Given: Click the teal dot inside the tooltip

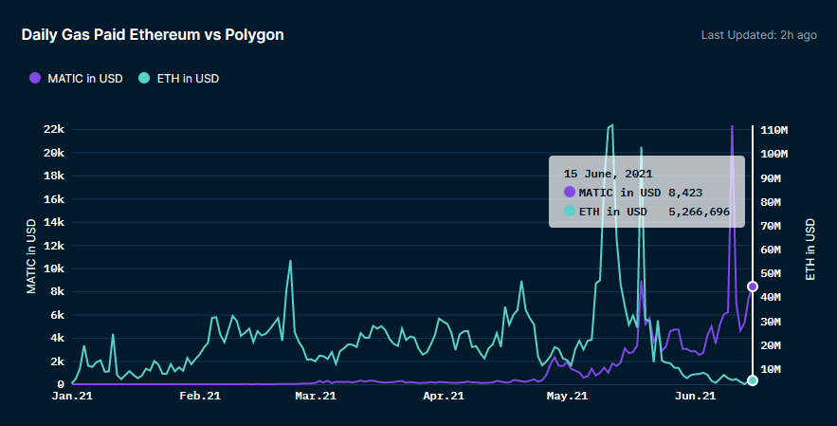Looking at the screenshot, I should [570, 211].
